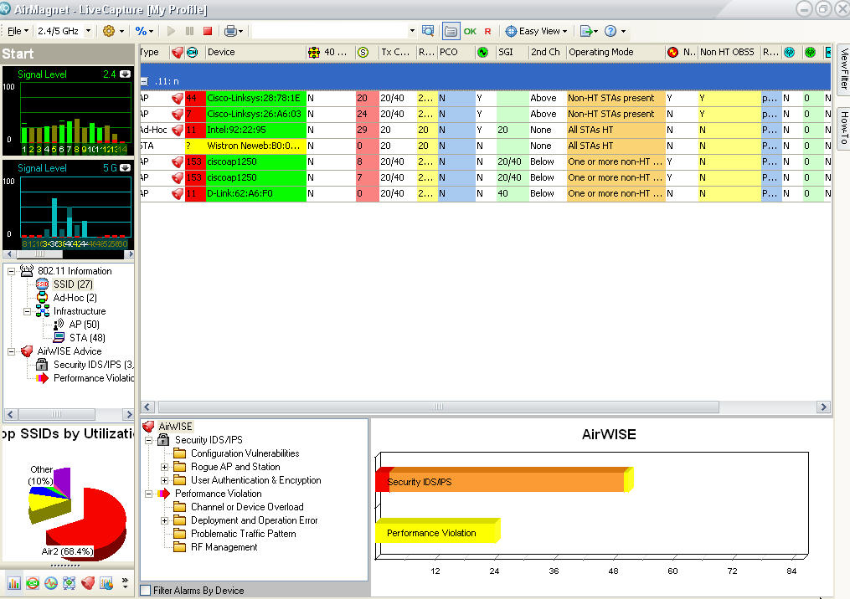Click the yellow Performance Violation chart bar
Image resolution: width=850 pixels, height=599 pixels.
coord(437,530)
